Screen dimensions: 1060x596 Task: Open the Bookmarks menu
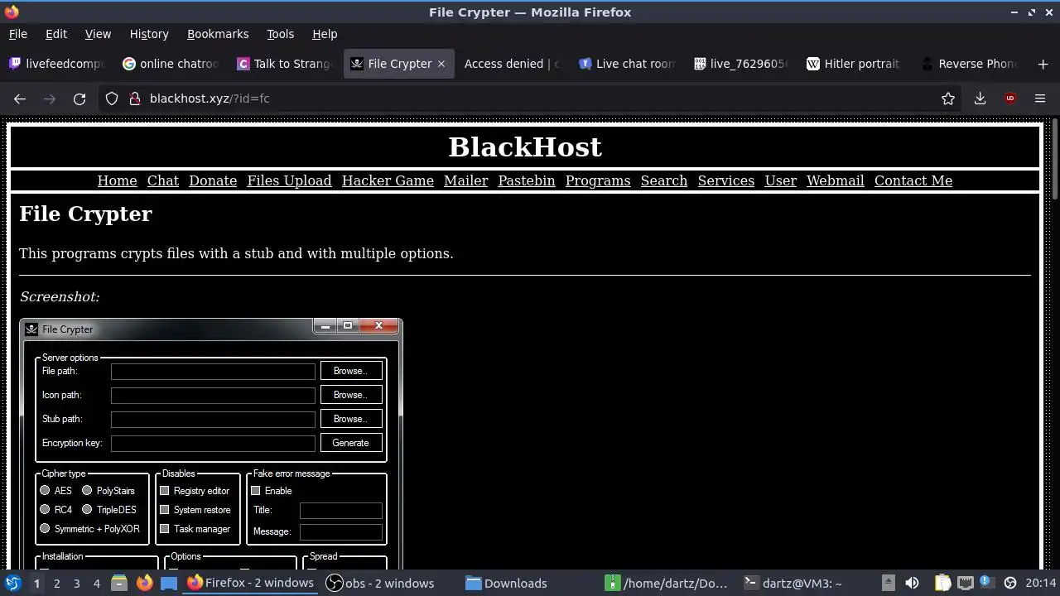click(x=218, y=34)
